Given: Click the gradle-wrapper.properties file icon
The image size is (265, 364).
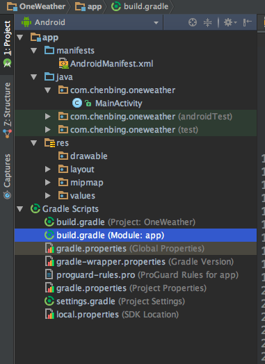Looking at the screenshot, I should (x=49, y=262).
